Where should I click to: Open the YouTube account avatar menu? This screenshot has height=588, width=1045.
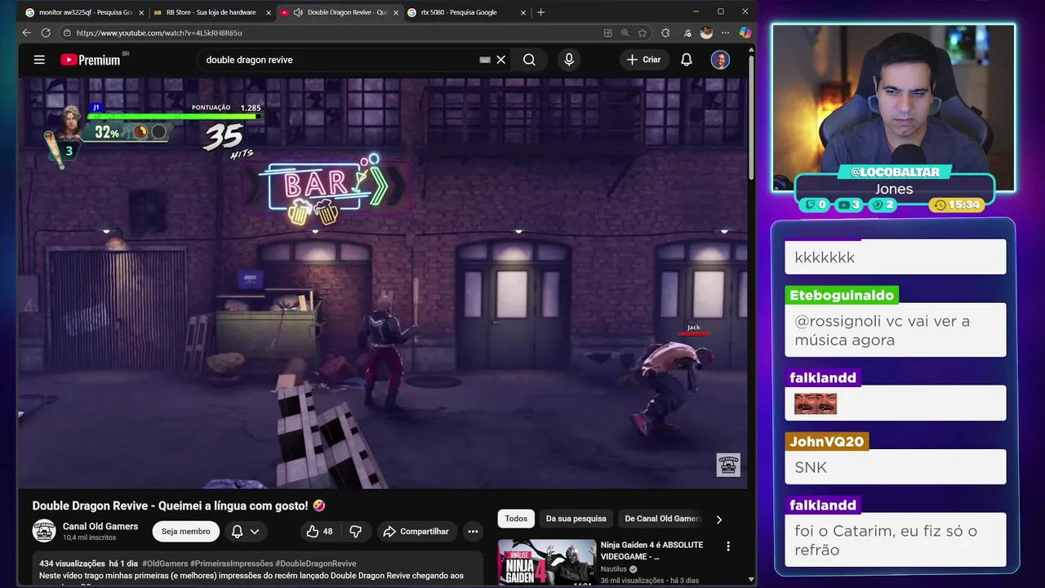720,60
